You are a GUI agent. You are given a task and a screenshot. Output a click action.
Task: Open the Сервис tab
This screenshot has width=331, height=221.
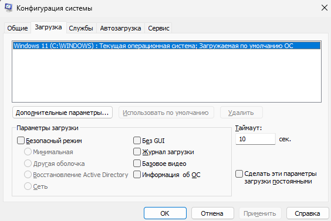158,28
